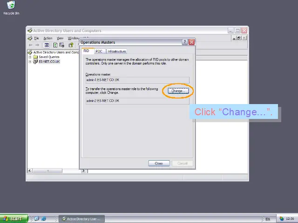Click the Start button
This screenshot has width=298, height=223.
[x=14, y=219]
